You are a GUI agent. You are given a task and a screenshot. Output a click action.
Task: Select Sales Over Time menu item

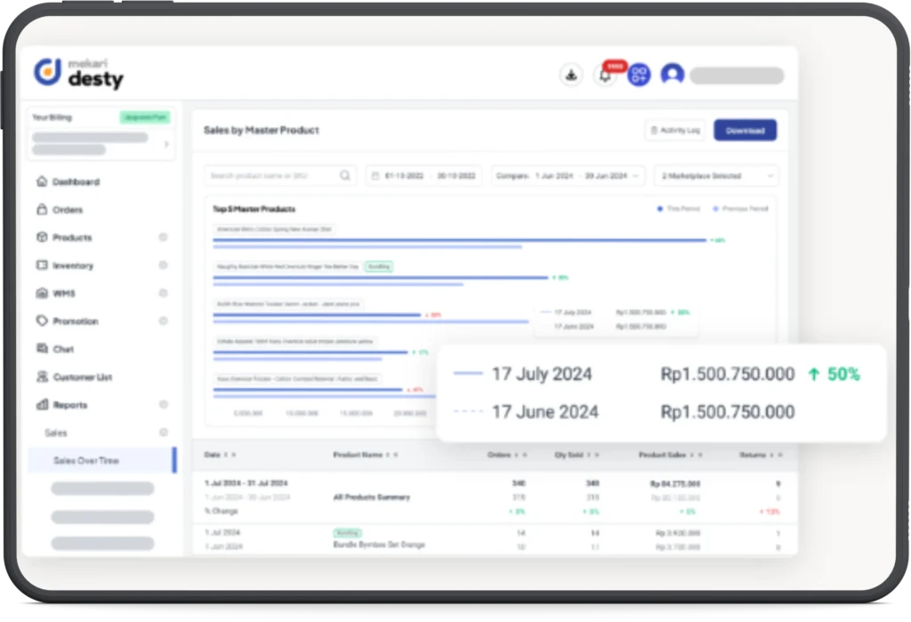(x=85, y=461)
